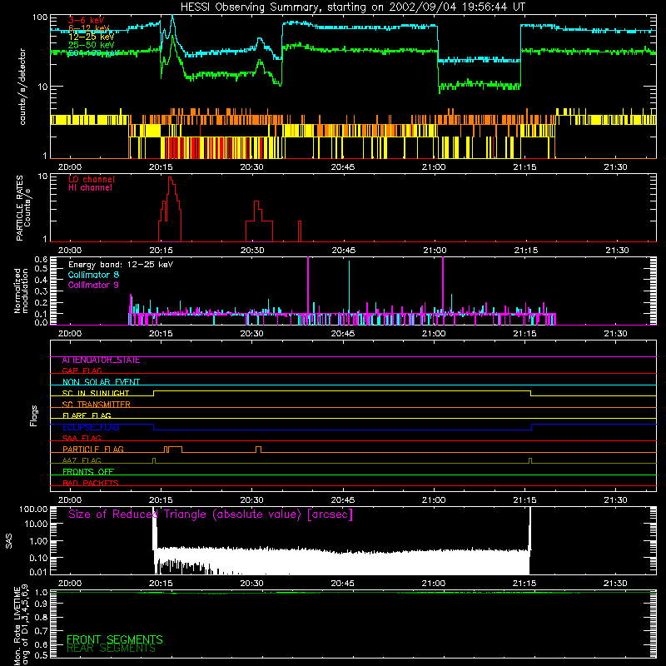Select the SC_TRANSMITTER flag label
Viewport: 666px width, 666px height.
97,405
